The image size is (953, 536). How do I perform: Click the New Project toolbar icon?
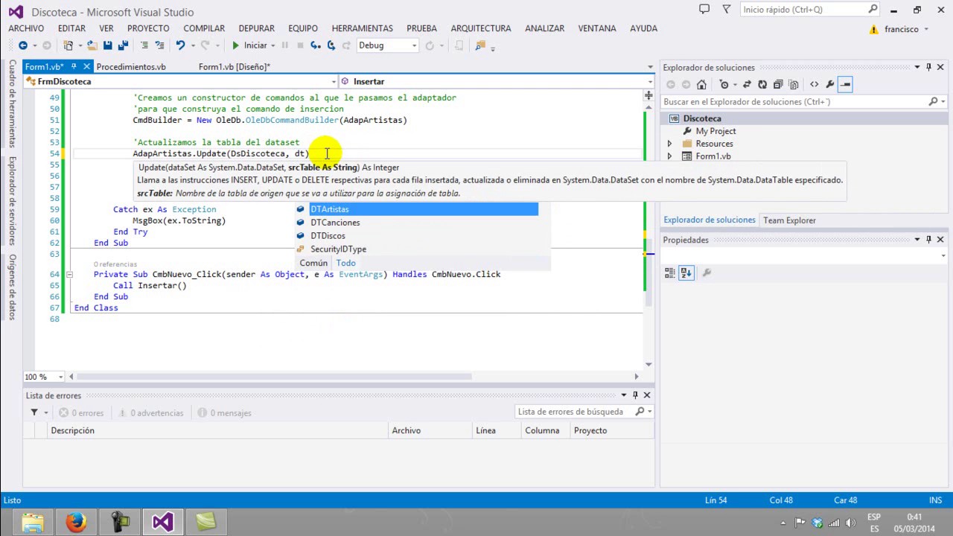(x=68, y=45)
